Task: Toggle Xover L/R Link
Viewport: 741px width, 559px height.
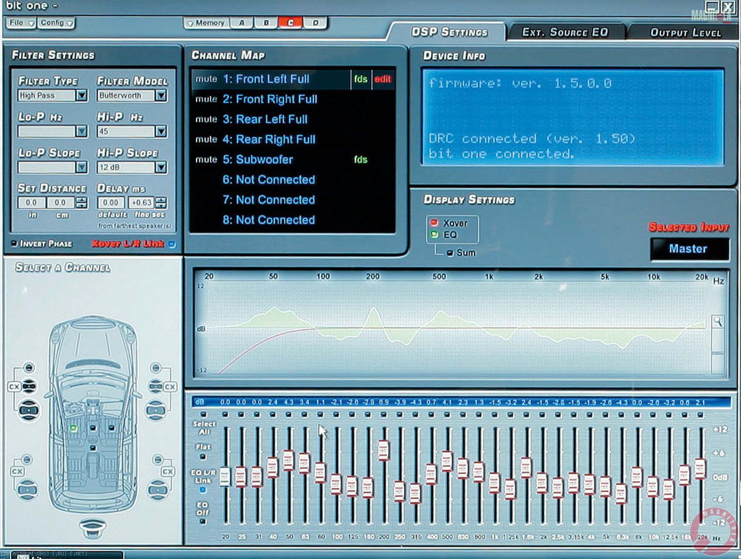Action: tap(172, 244)
